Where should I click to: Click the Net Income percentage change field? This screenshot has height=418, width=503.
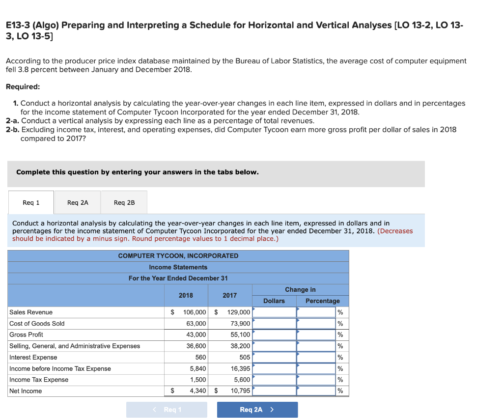pos(319,391)
